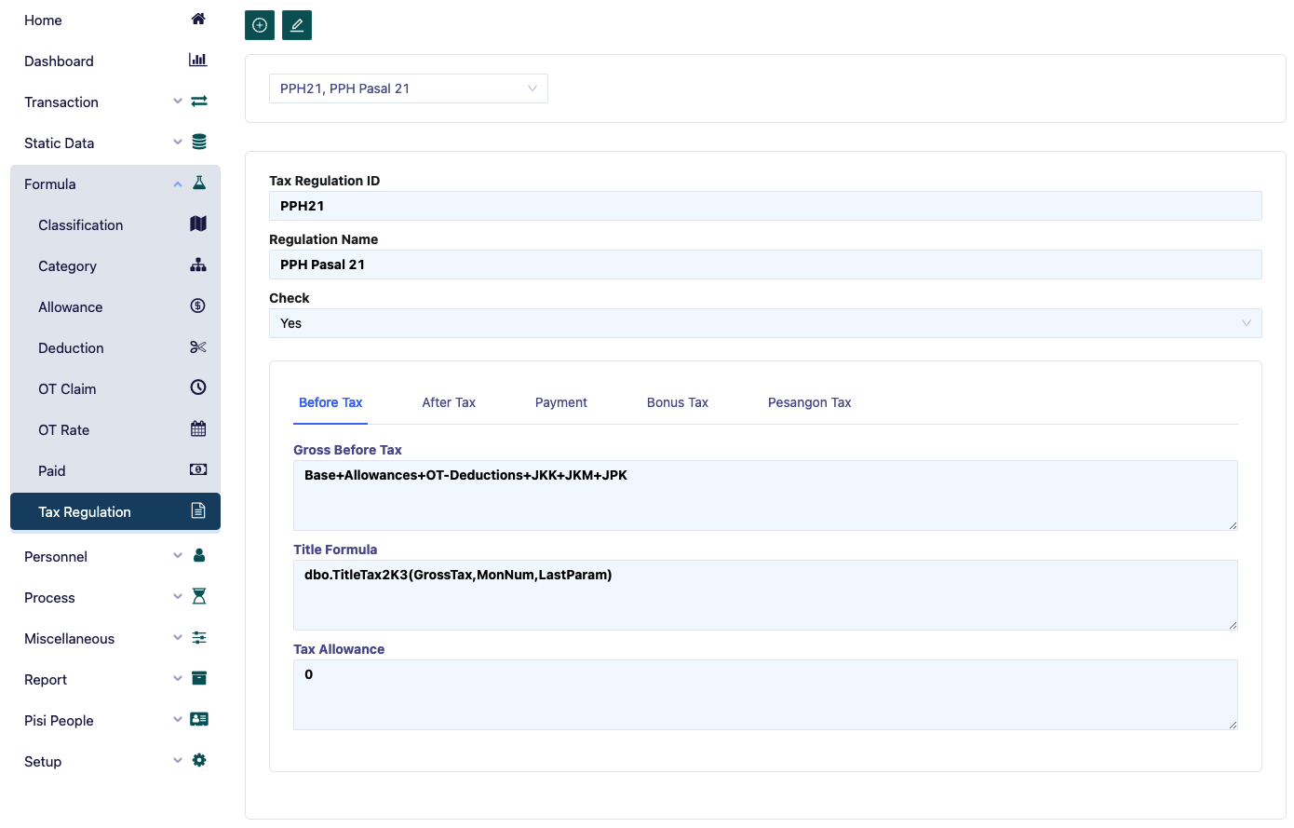Open the PPH21, PPH Pasal 21 dropdown

coord(408,88)
